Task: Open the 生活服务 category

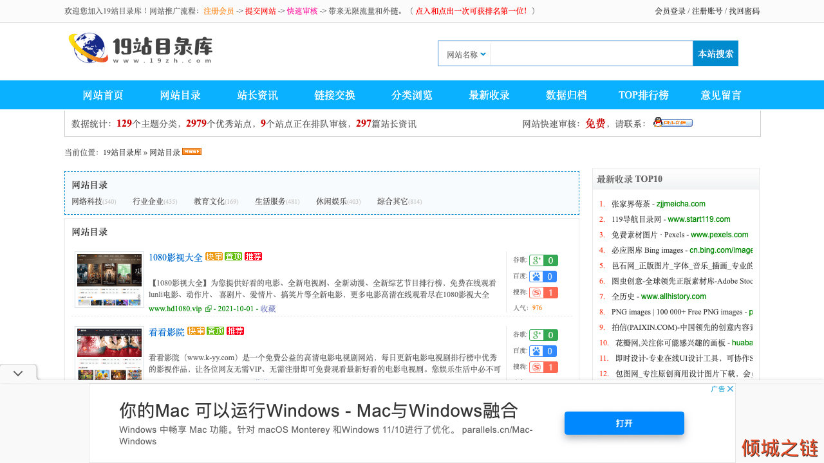Action: point(270,201)
